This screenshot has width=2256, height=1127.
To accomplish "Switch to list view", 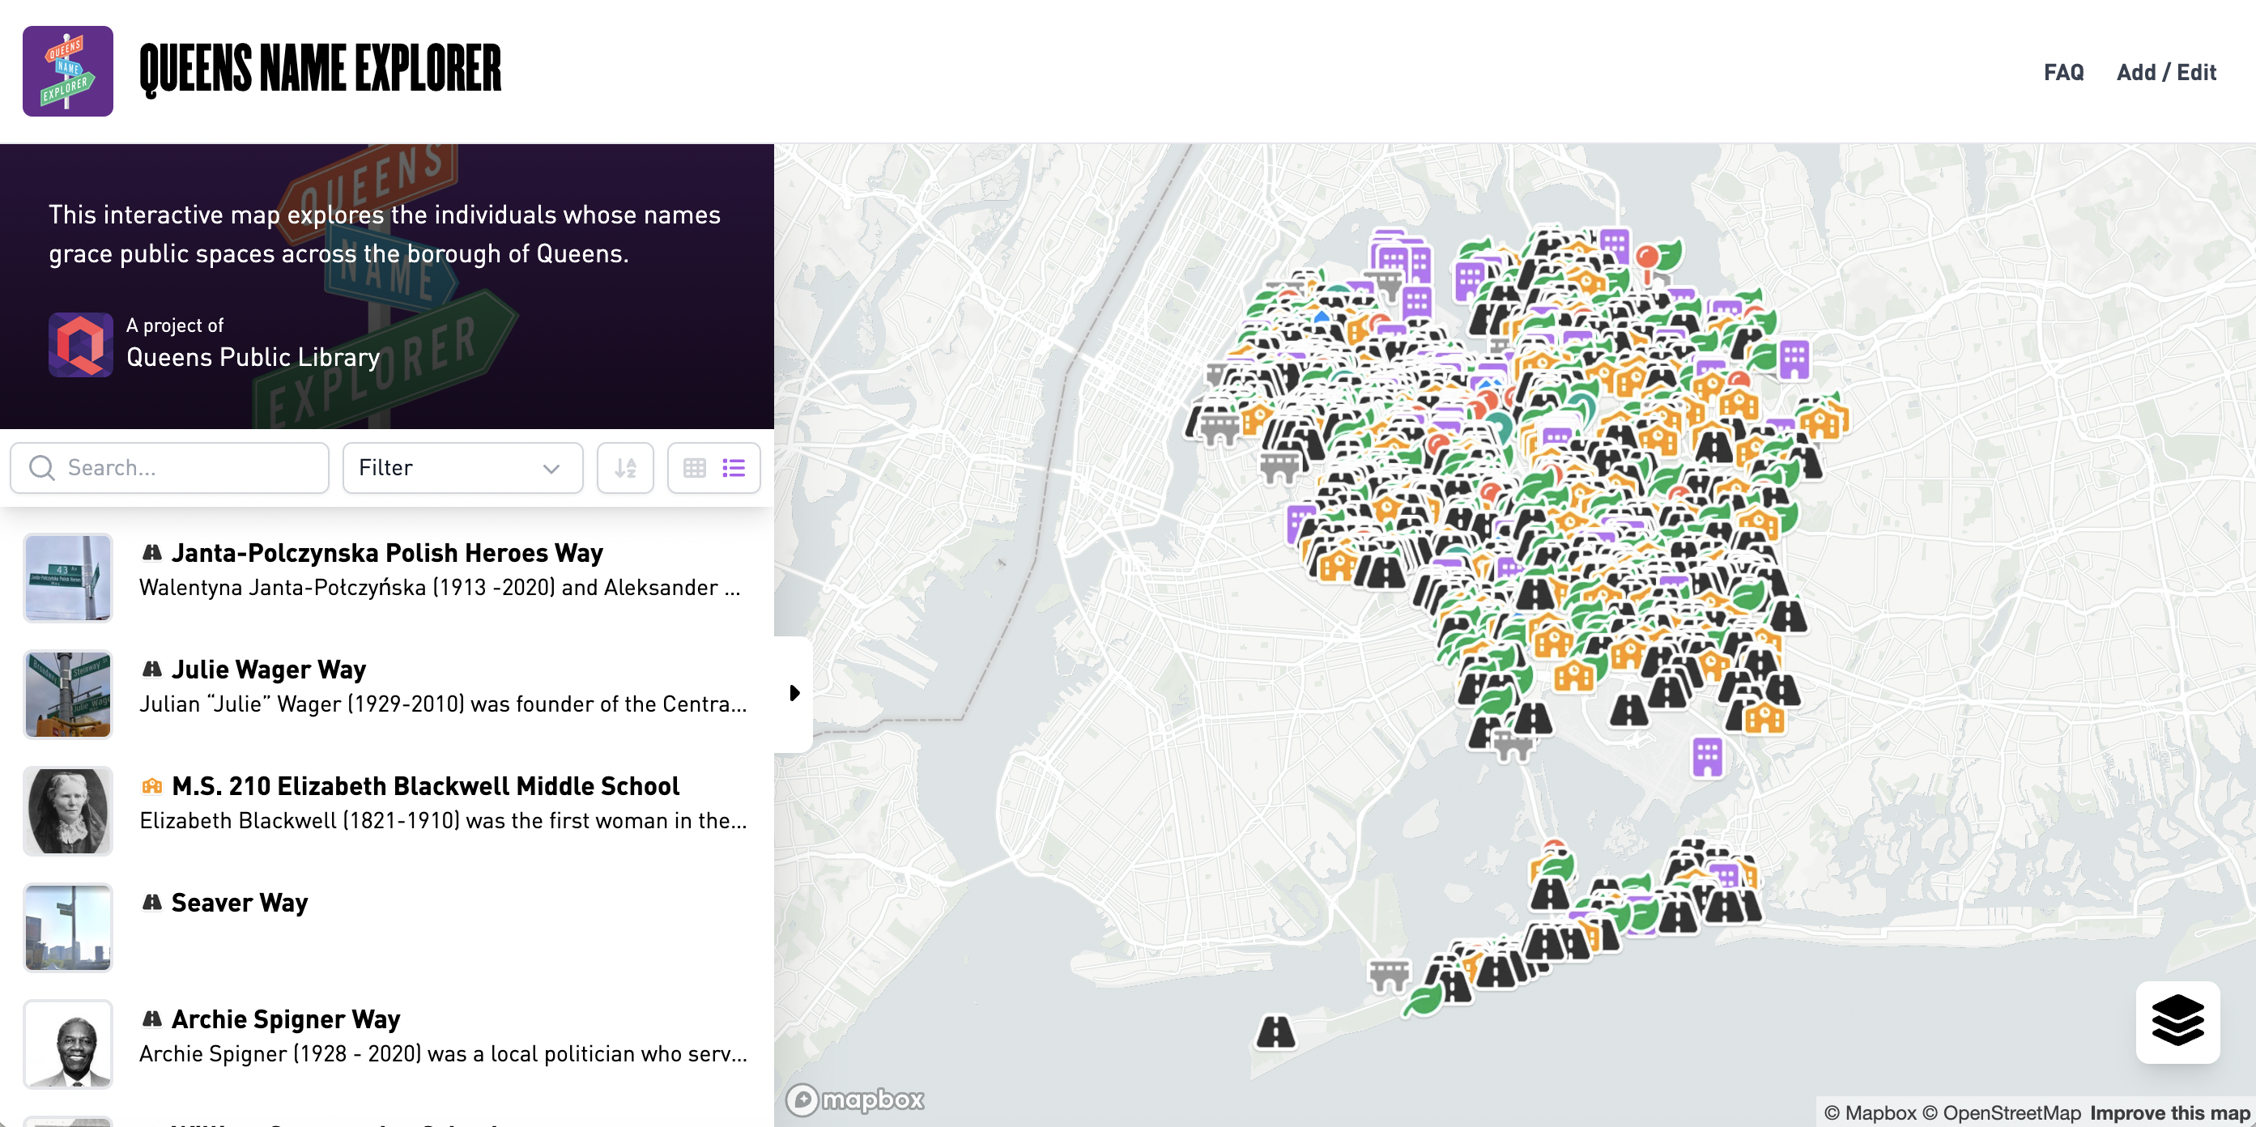I will pos(734,468).
